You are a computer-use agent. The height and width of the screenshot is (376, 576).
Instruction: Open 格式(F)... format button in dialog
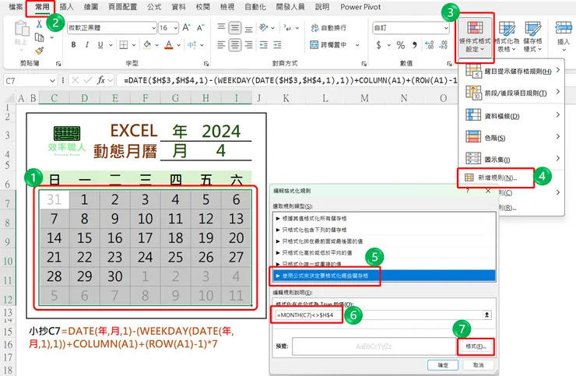tap(476, 346)
